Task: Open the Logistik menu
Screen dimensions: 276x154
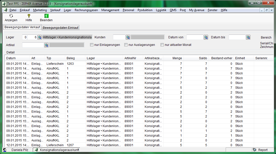Action: [161, 10]
